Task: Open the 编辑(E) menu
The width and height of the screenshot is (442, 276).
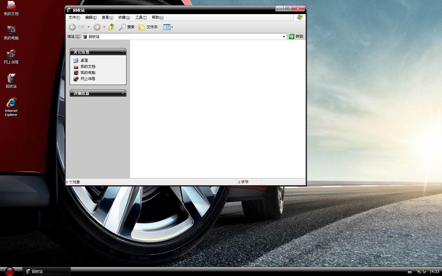Action: (x=91, y=17)
